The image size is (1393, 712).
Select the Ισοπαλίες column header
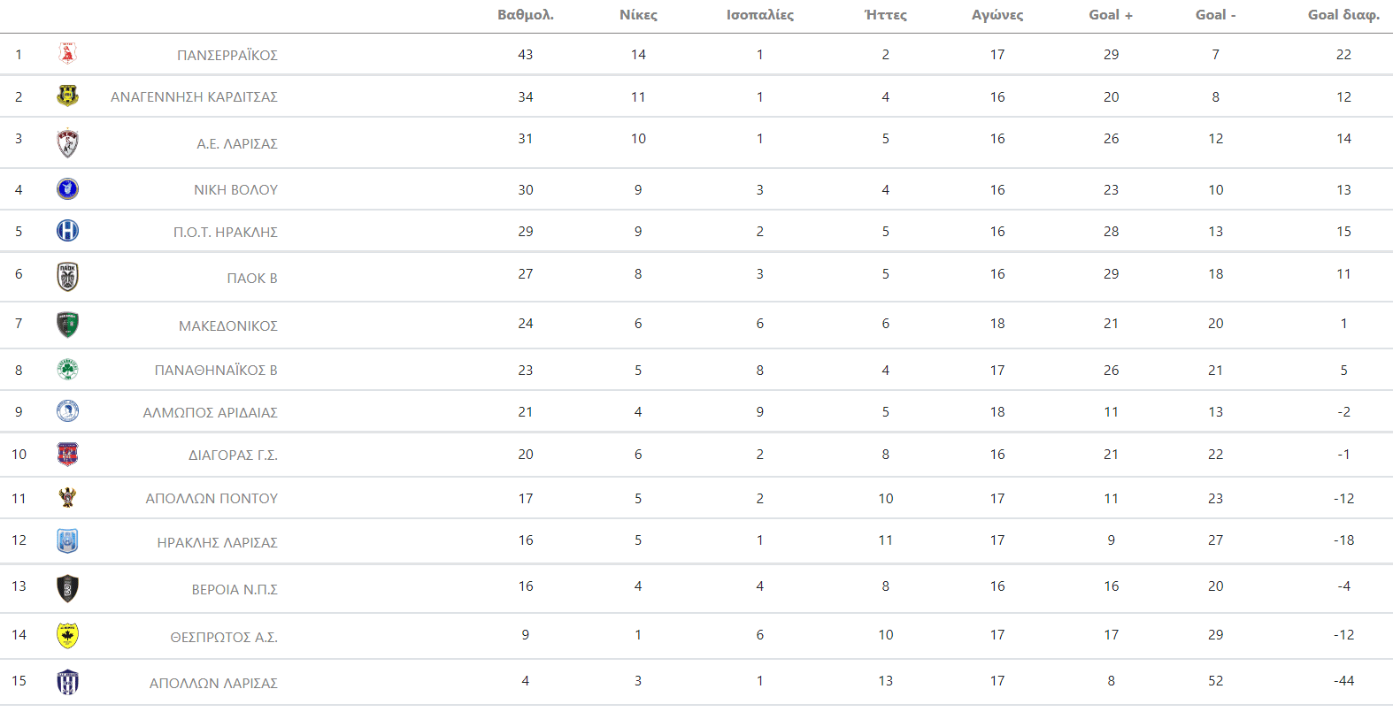click(760, 15)
